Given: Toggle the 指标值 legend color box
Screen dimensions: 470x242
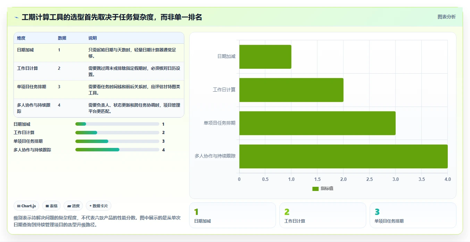Looking at the screenshot, I should tap(315, 189).
